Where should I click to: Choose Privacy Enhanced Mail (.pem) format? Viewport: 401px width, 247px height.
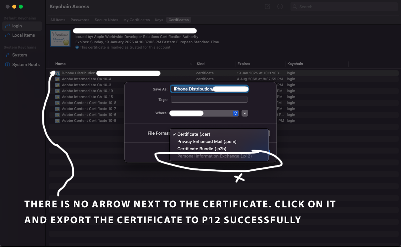pyautogui.click(x=207, y=142)
